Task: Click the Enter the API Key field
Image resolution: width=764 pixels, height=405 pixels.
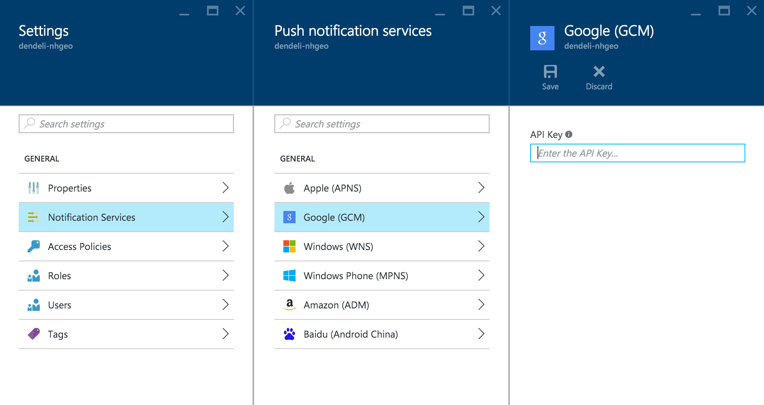Action: pyautogui.click(x=637, y=153)
